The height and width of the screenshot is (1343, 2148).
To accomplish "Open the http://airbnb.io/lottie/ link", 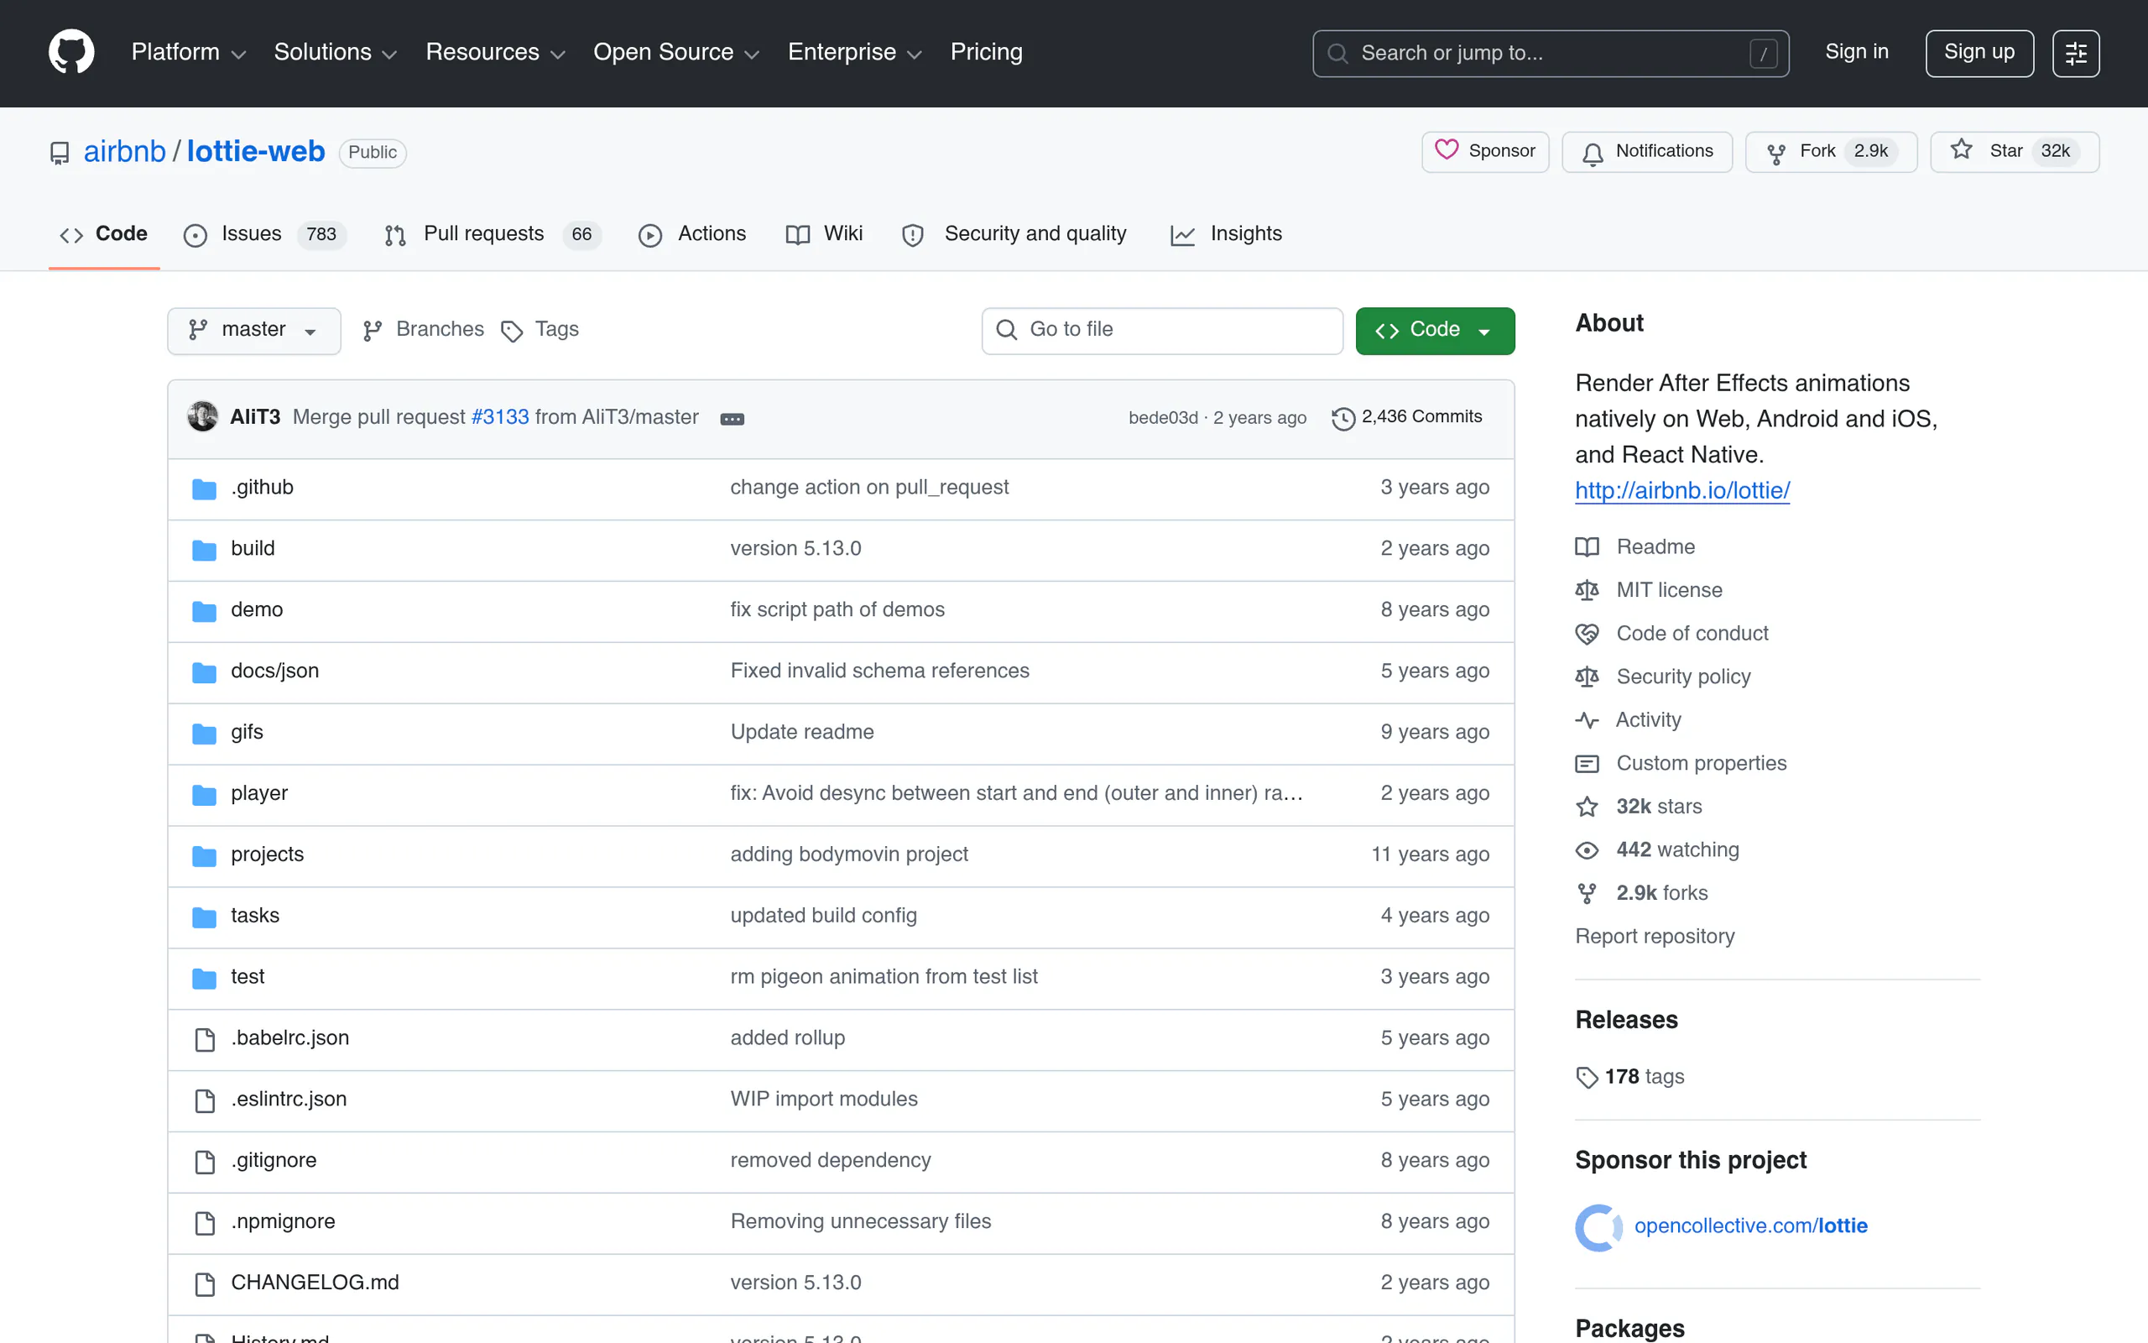I will click(1682, 490).
